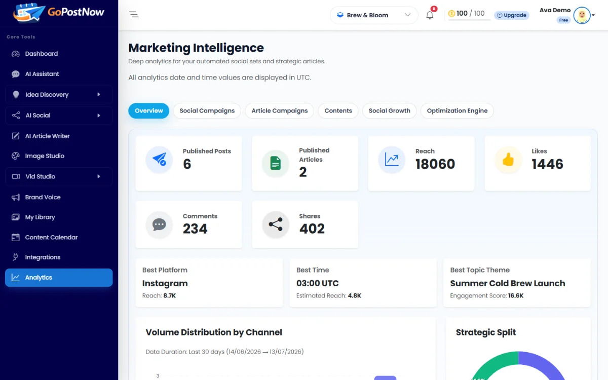Image resolution: width=608 pixels, height=380 pixels.
Task: Switch to Article Campaigns tab
Action: point(280,110)
